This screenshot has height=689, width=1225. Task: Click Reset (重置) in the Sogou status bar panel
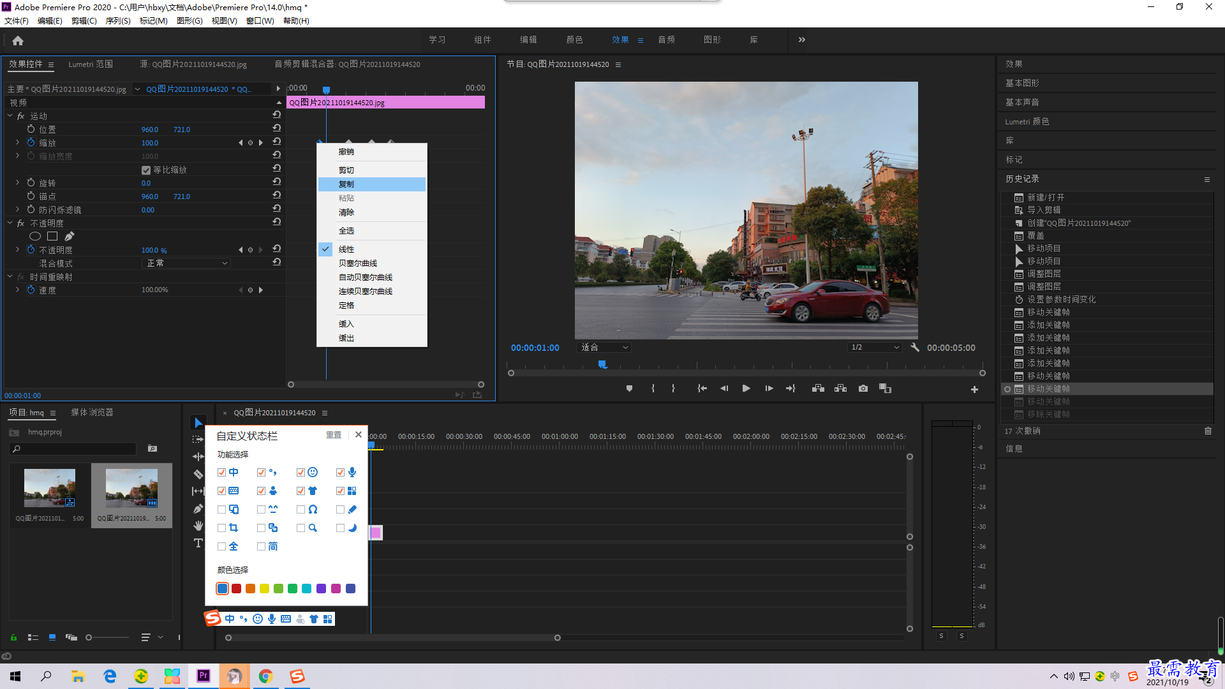[x=334, y=435]
